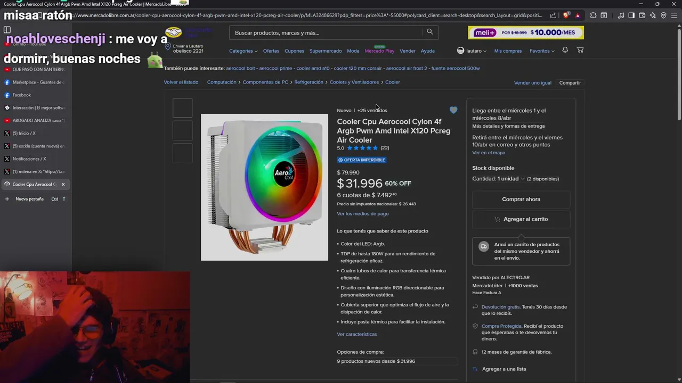Click the Vender uno igual link

pyautogui.click(x=533, y=83)
